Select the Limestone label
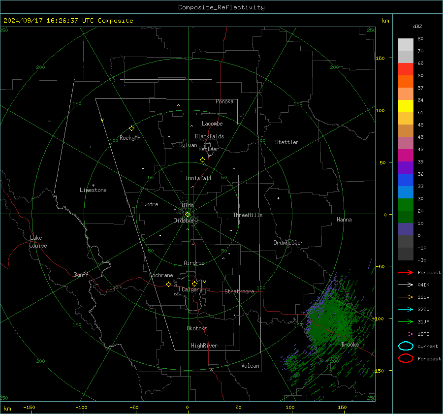443x414 pixels. (93, 190)
